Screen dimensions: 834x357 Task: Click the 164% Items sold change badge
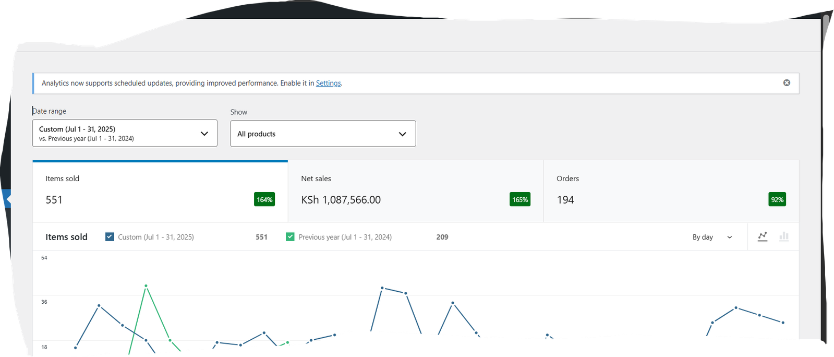[x=264, y=199]
